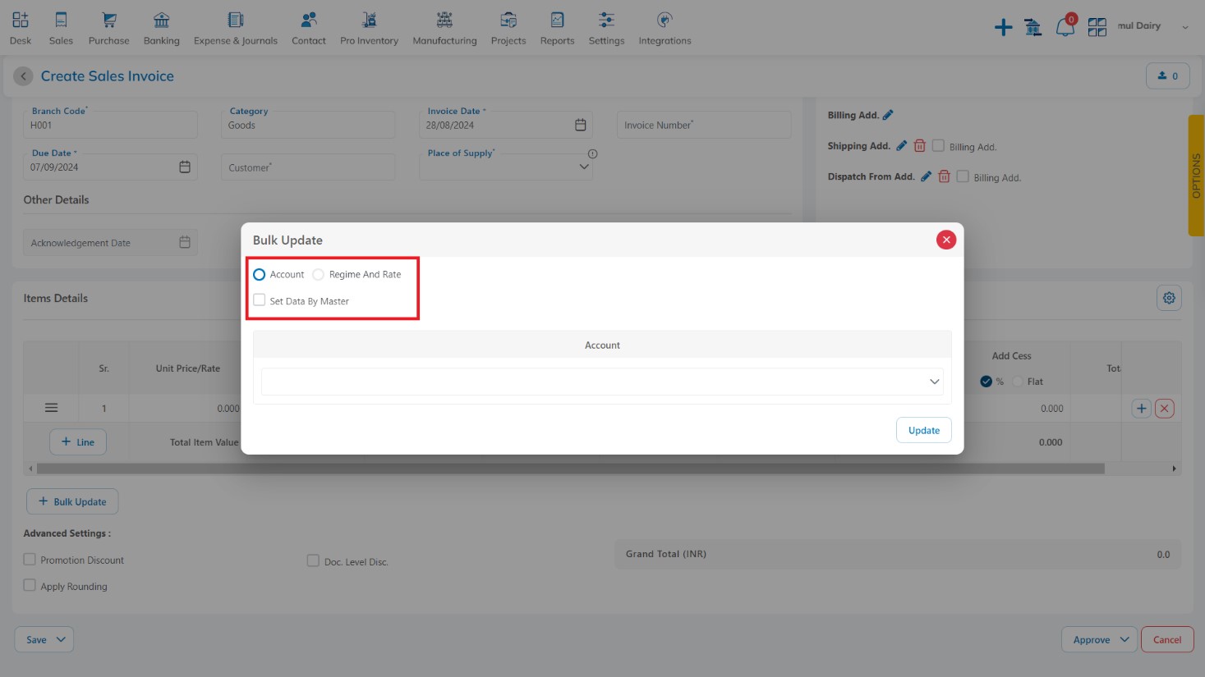Open Integrations module
1205x677 pixels.
(x=665, y=28)
